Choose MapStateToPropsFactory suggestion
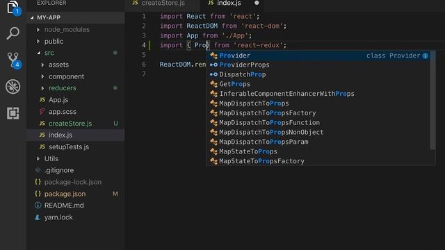This screenshot has width=445, height=250. [318, 161]
